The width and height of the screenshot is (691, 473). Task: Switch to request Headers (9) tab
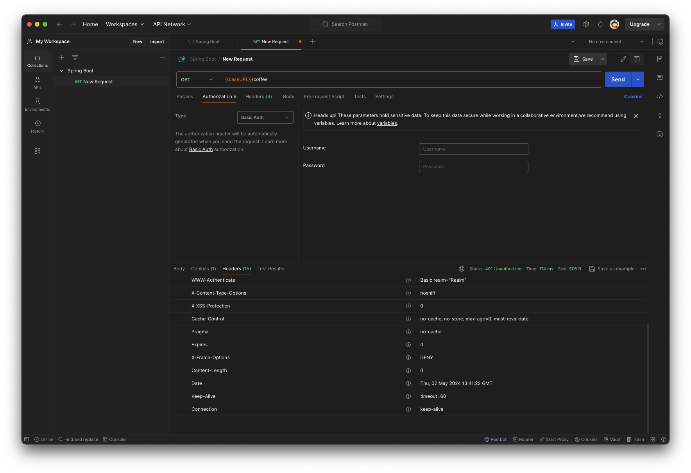tap(259, 97)
